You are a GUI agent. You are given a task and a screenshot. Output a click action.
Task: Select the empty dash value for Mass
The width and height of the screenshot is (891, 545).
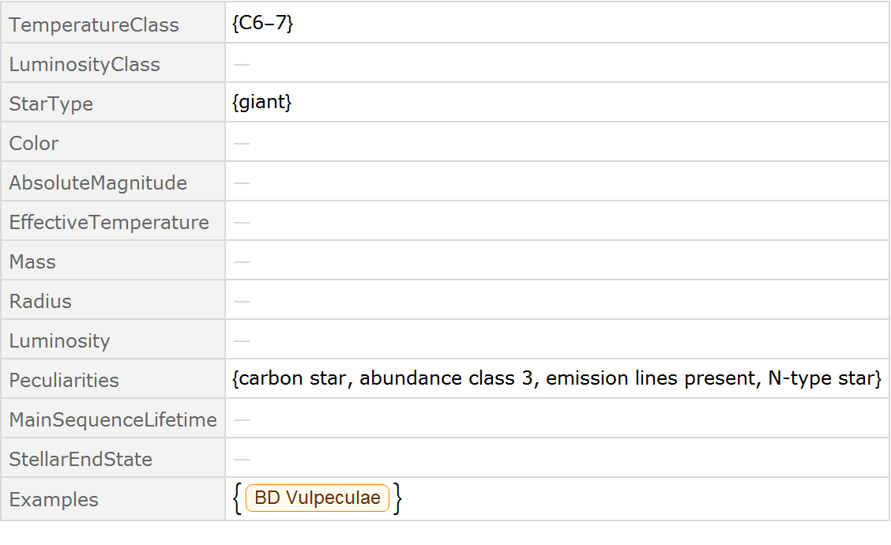242,261
